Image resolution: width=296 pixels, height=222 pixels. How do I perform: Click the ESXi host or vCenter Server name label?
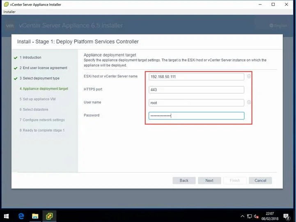coord(110,76)
